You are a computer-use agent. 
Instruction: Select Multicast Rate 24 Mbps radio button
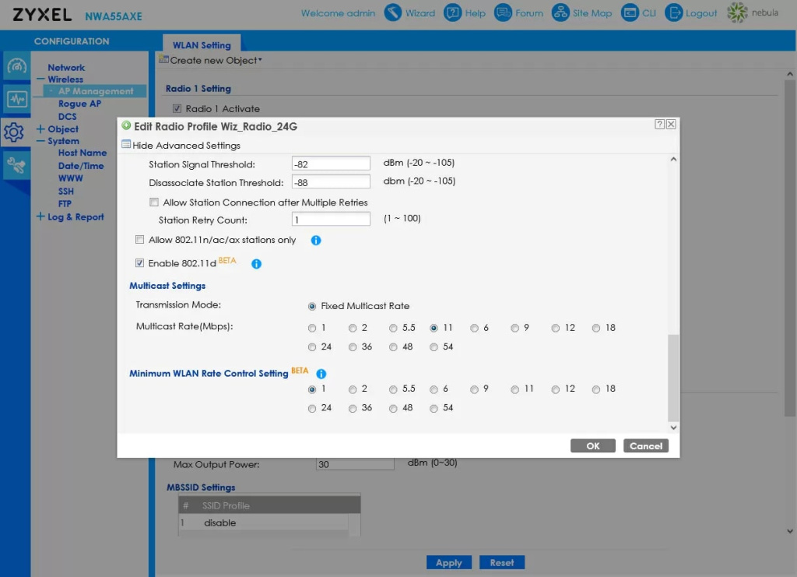click(x=312, y=347)
